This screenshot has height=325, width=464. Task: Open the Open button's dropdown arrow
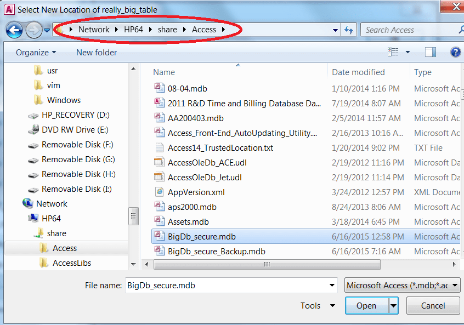[394, 305]
